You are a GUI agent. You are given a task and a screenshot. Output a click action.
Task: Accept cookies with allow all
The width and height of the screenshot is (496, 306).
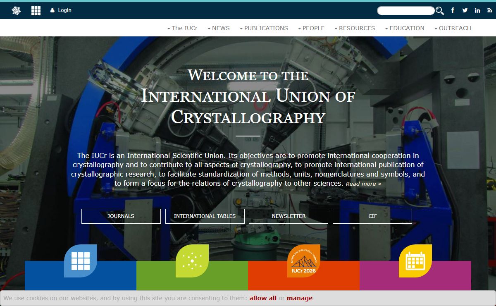(263, 298)
